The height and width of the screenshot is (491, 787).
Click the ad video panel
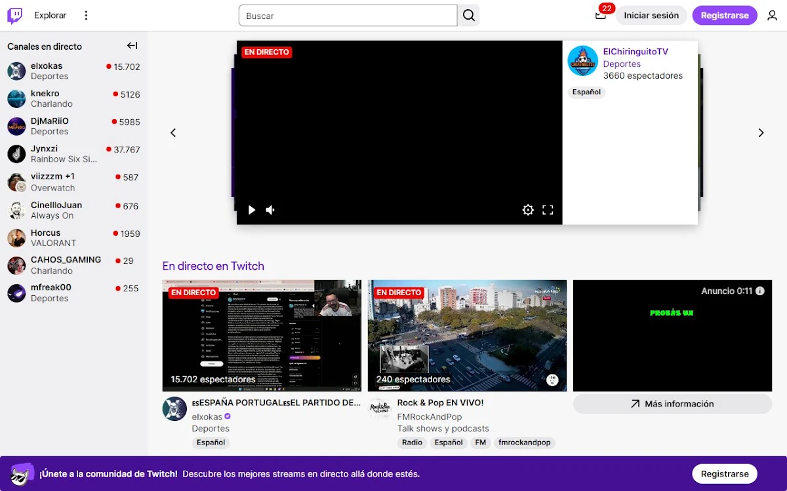(x=672, y=336)
